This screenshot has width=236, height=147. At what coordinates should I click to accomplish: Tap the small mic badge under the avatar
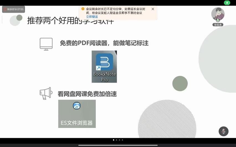click(x=218, y=20)
